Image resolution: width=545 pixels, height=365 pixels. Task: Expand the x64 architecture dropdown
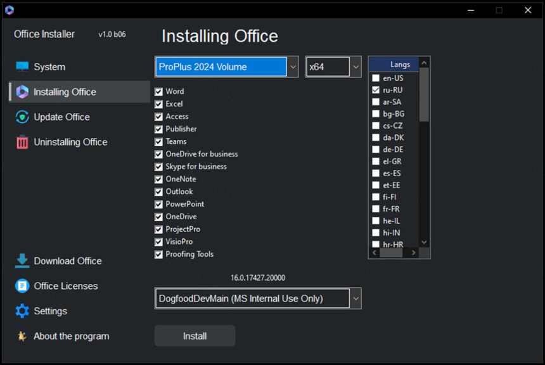coord(356,67)
